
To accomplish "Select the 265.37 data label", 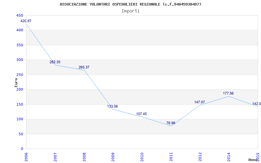I will (84, 67).
